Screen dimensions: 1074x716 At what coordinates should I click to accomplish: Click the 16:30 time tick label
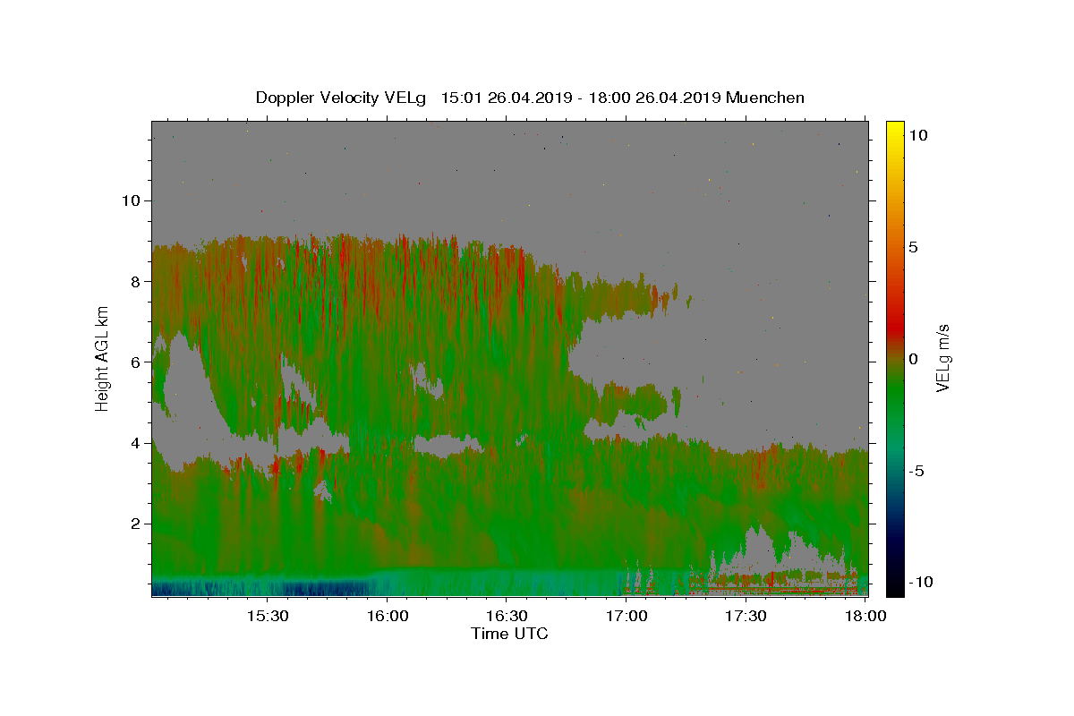click(507, 617)
